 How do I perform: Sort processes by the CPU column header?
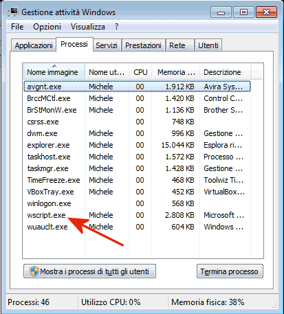tap(140, 72)
